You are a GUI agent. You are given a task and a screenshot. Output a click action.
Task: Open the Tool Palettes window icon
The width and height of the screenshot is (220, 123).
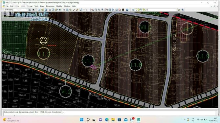click(113, 9)
